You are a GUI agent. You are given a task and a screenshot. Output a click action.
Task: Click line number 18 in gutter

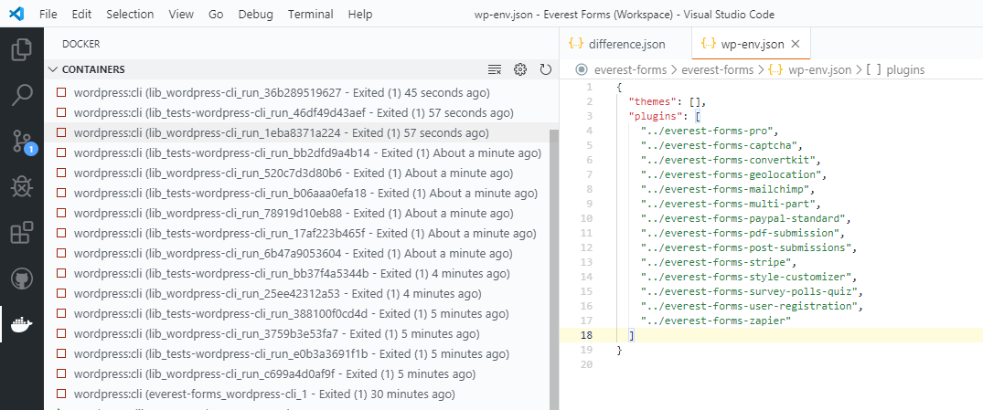pyautogui.click(x=586, y=335)
